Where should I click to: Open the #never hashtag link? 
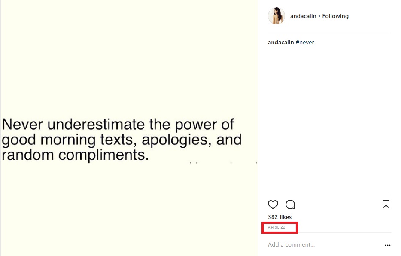tap(305, 43)
